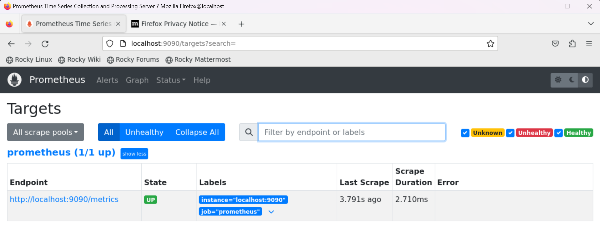Click the green Healthy badge
Screen dimensions: 600x232
tap(579, 133)
